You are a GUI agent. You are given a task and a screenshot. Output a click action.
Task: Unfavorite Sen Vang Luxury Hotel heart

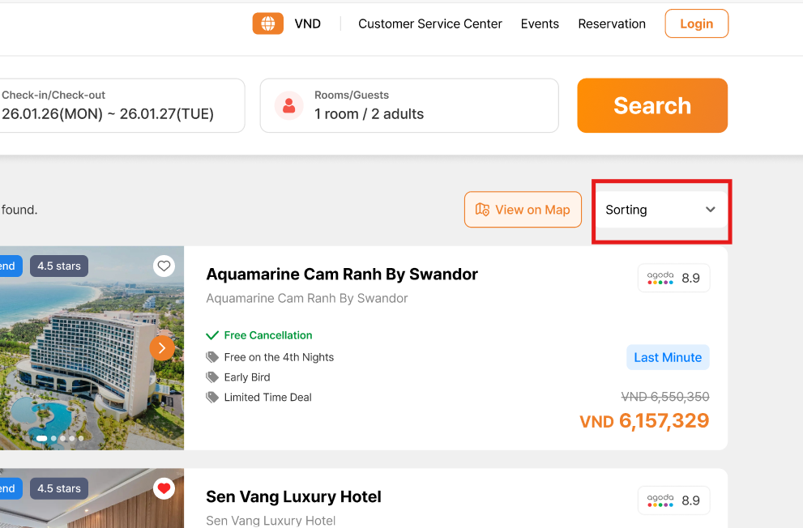click(x=164, y=488)
